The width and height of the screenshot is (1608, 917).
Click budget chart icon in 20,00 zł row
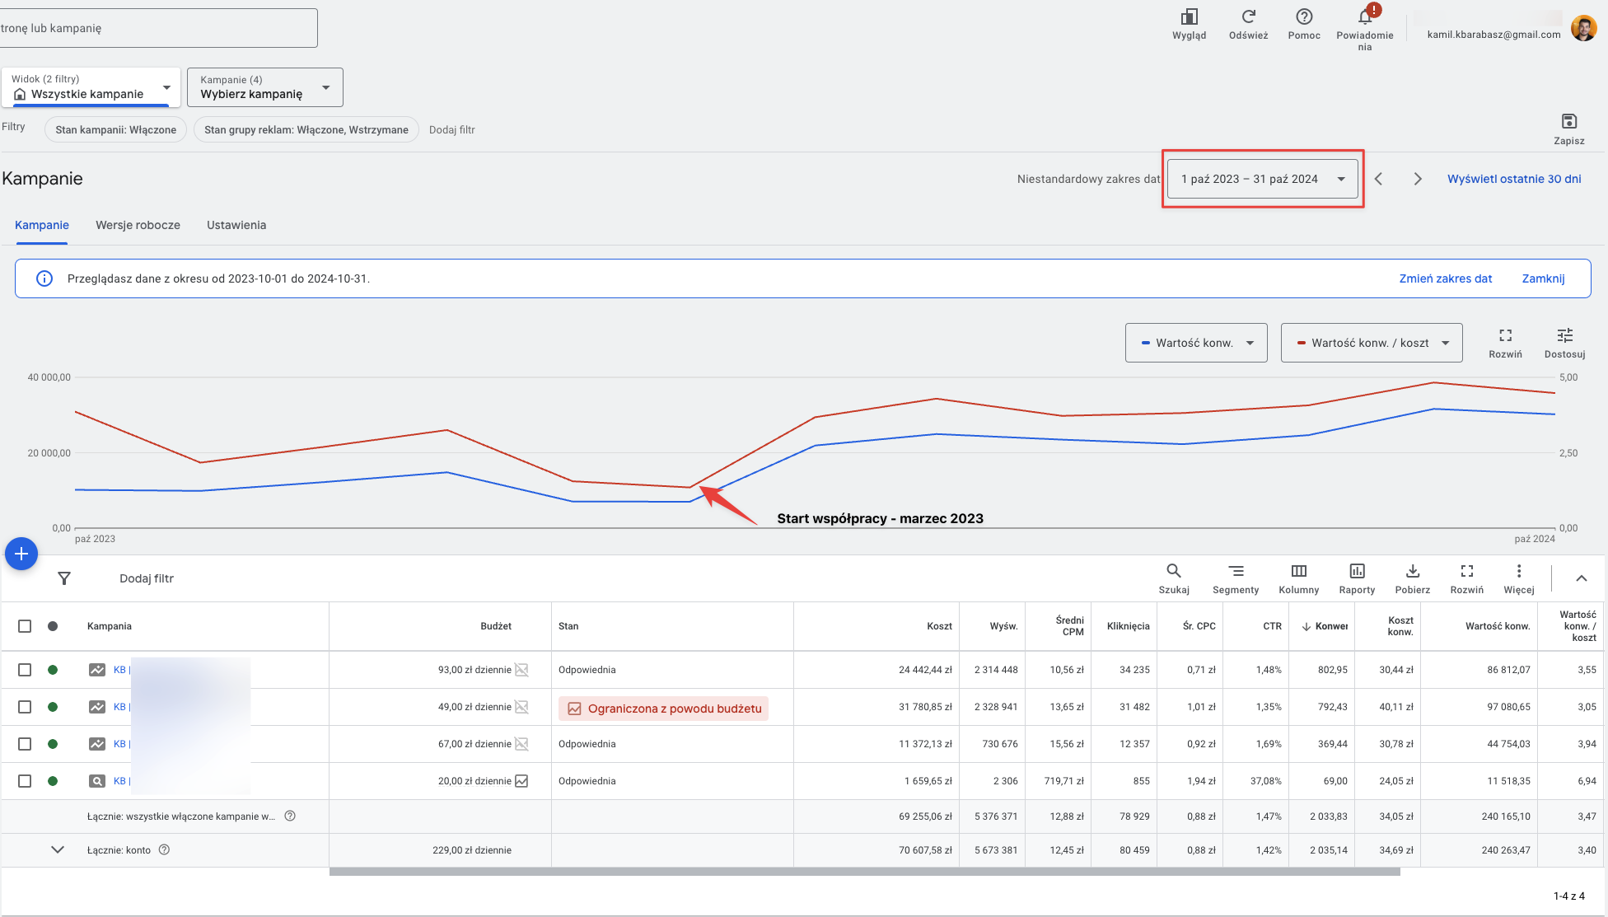click(x=521, y=781)
